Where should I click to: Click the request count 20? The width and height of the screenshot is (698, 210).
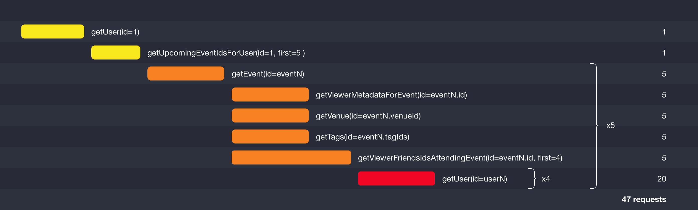tap(661, 179)
